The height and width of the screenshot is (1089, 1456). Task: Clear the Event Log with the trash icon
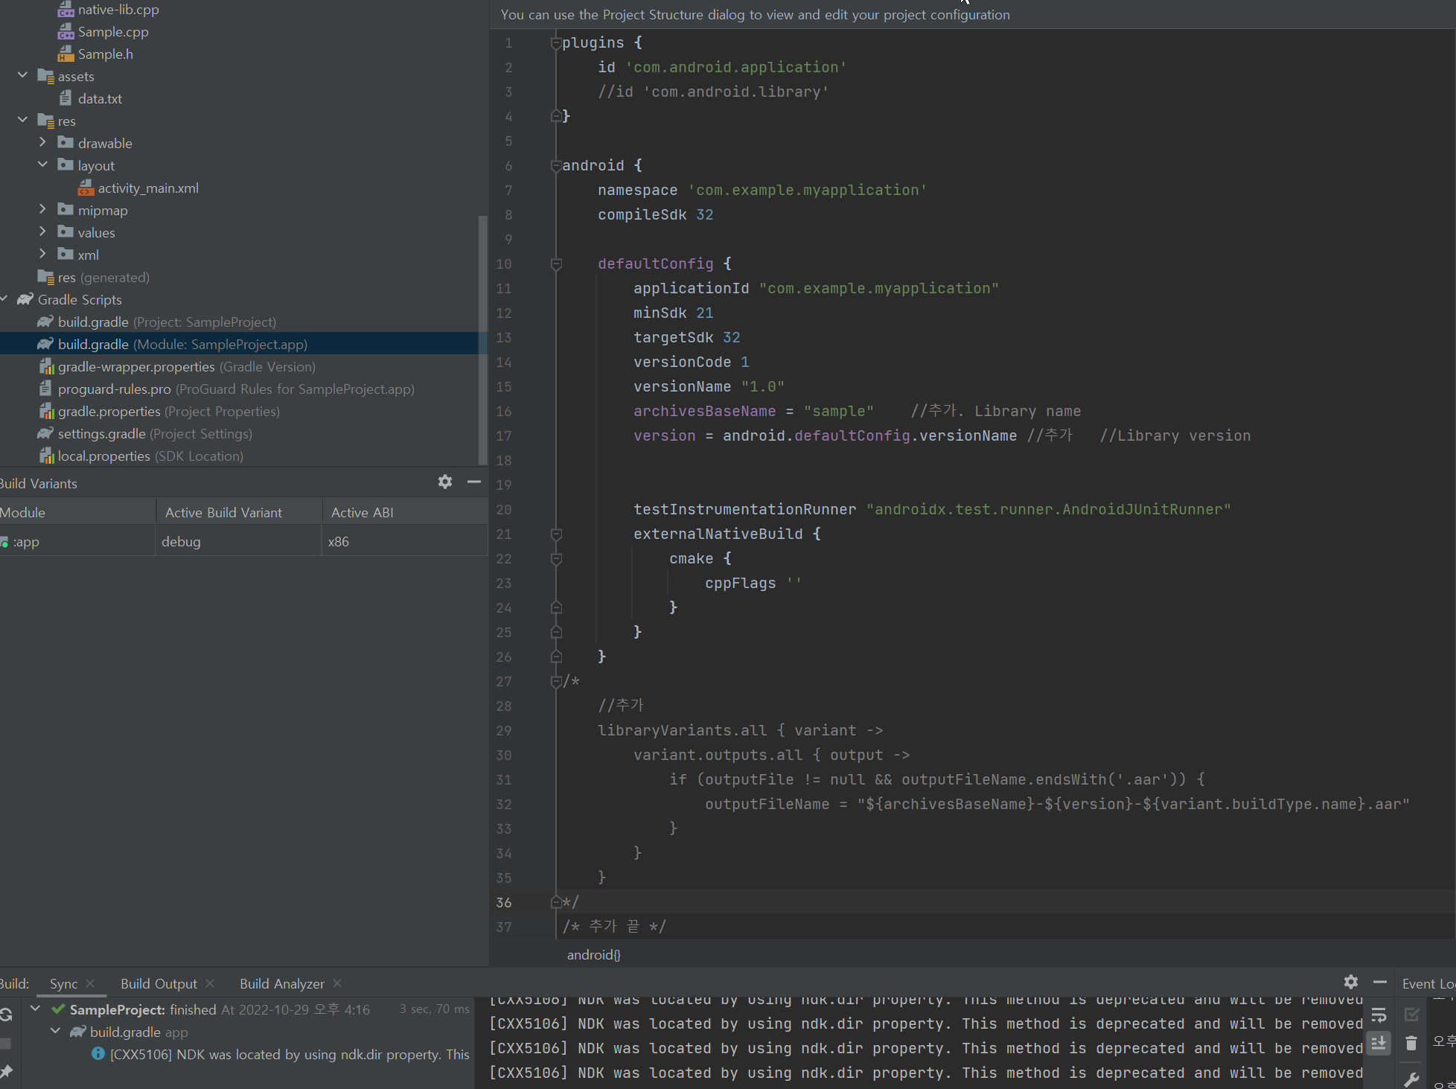click(x=1411, y=1043)
